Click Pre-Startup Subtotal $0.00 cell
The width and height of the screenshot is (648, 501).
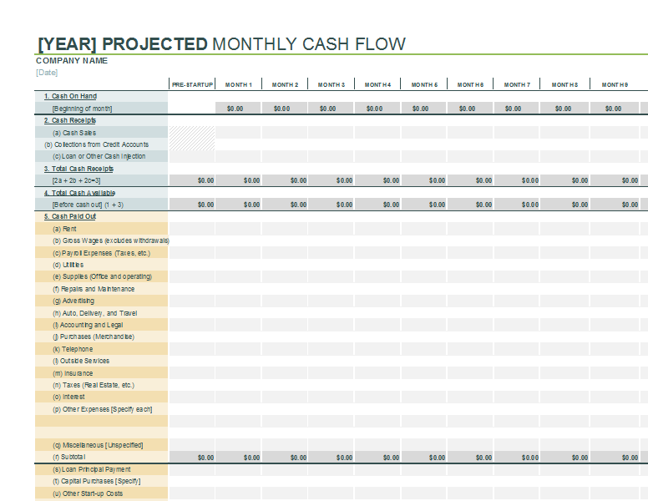[192, 458]
